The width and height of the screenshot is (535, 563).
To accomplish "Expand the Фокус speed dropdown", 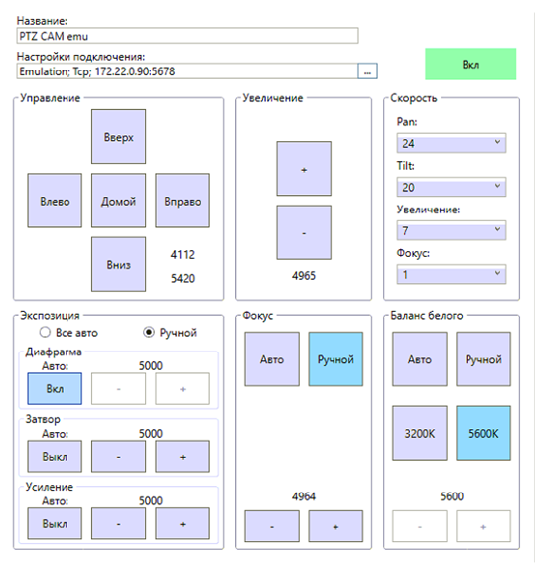I will [x=452, y=274].
